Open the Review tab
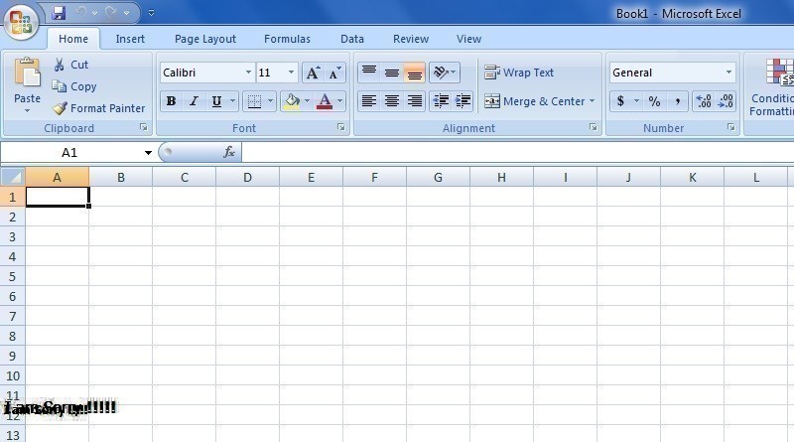Screen dimensions: 794x442 pyautogui.click(x=411, y=39)
